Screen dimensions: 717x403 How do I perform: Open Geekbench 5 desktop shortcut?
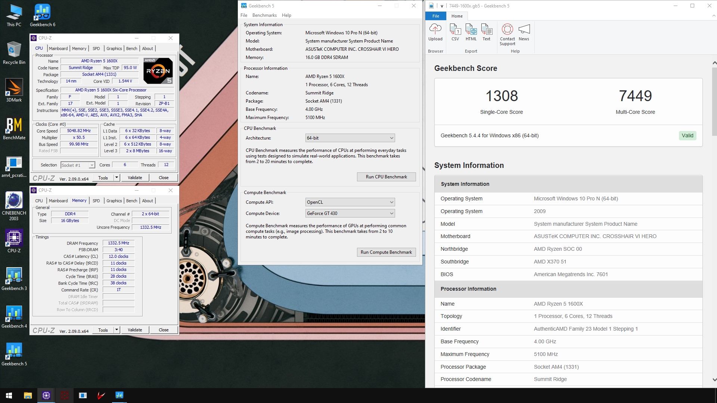[x=14, y=354]
